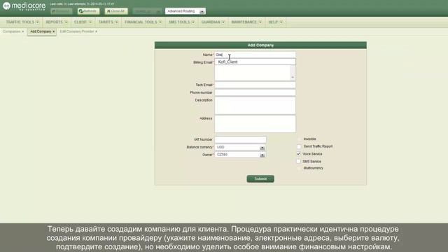Open the Advanced Routing dropdown
The image size is (448, 252).
[x=185, y=11]
